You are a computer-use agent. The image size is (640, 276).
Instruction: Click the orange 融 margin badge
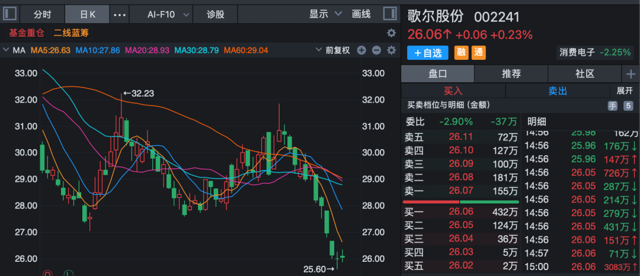(x=461, y=53)
